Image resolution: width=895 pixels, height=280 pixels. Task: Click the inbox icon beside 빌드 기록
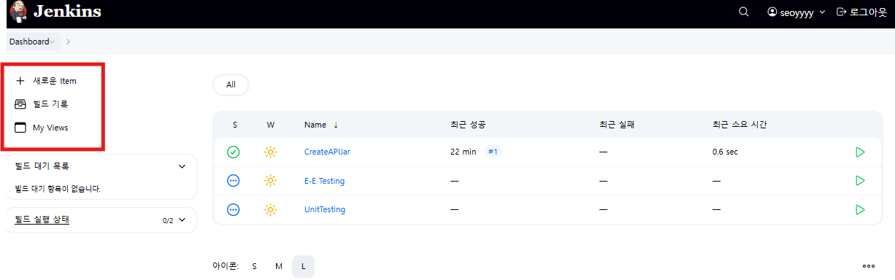tap(20, 104)
